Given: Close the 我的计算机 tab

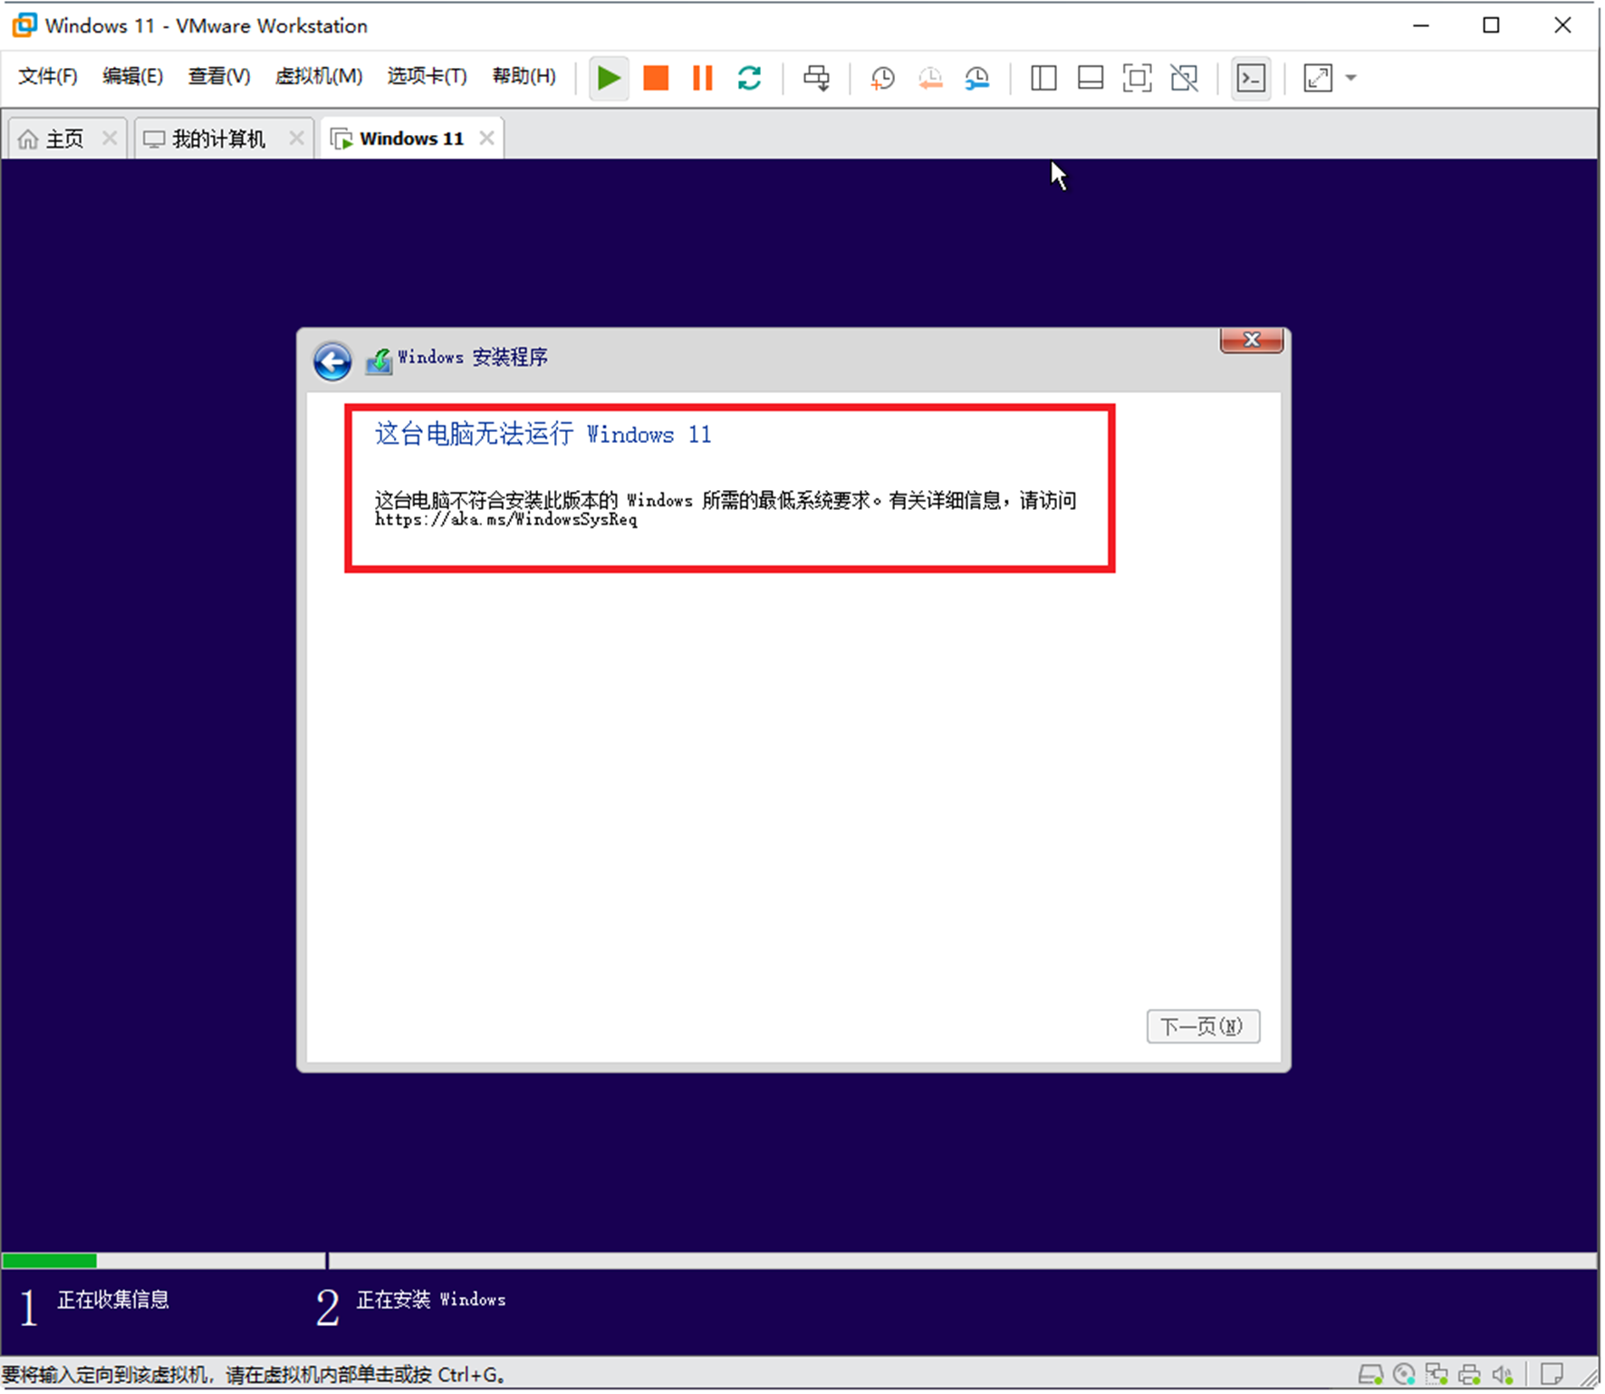Looking at the screenshot, I should 296,139.
